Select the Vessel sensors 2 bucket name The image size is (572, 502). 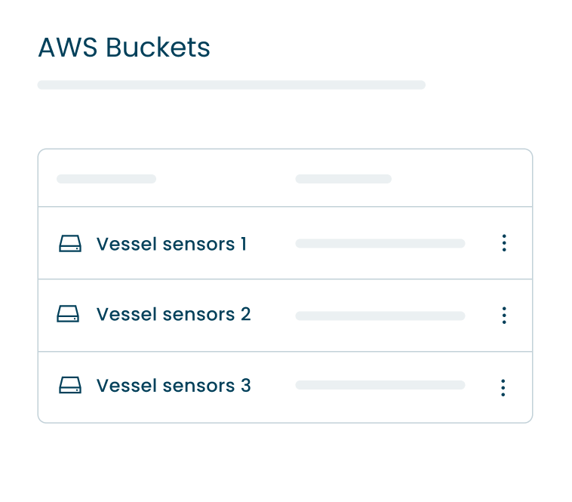[174, 314]
